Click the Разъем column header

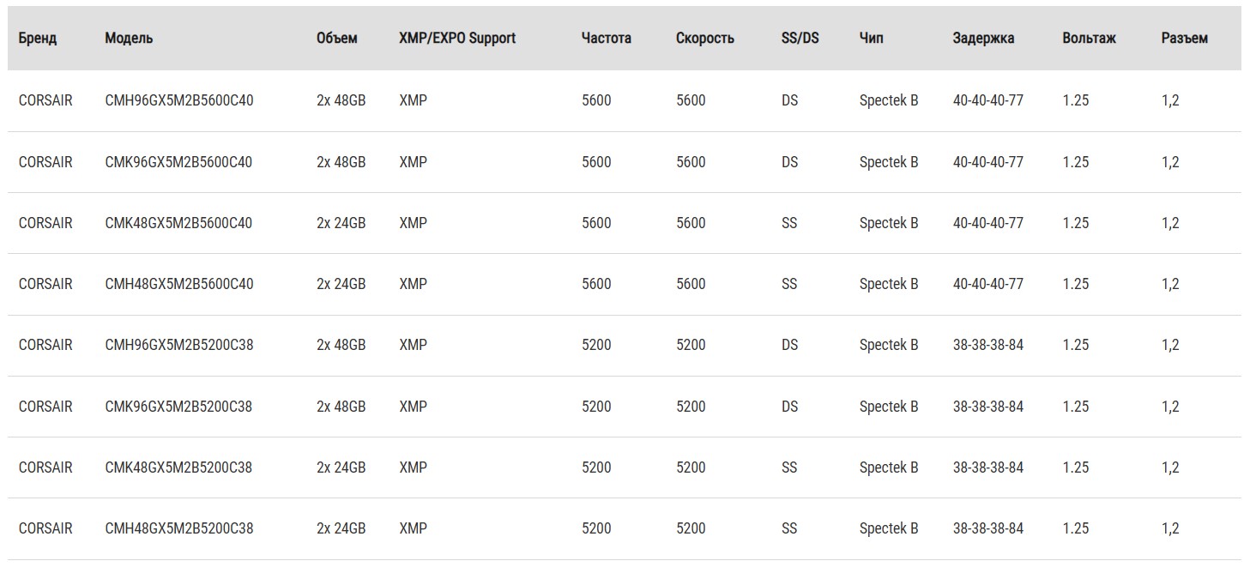point(1184,39)
